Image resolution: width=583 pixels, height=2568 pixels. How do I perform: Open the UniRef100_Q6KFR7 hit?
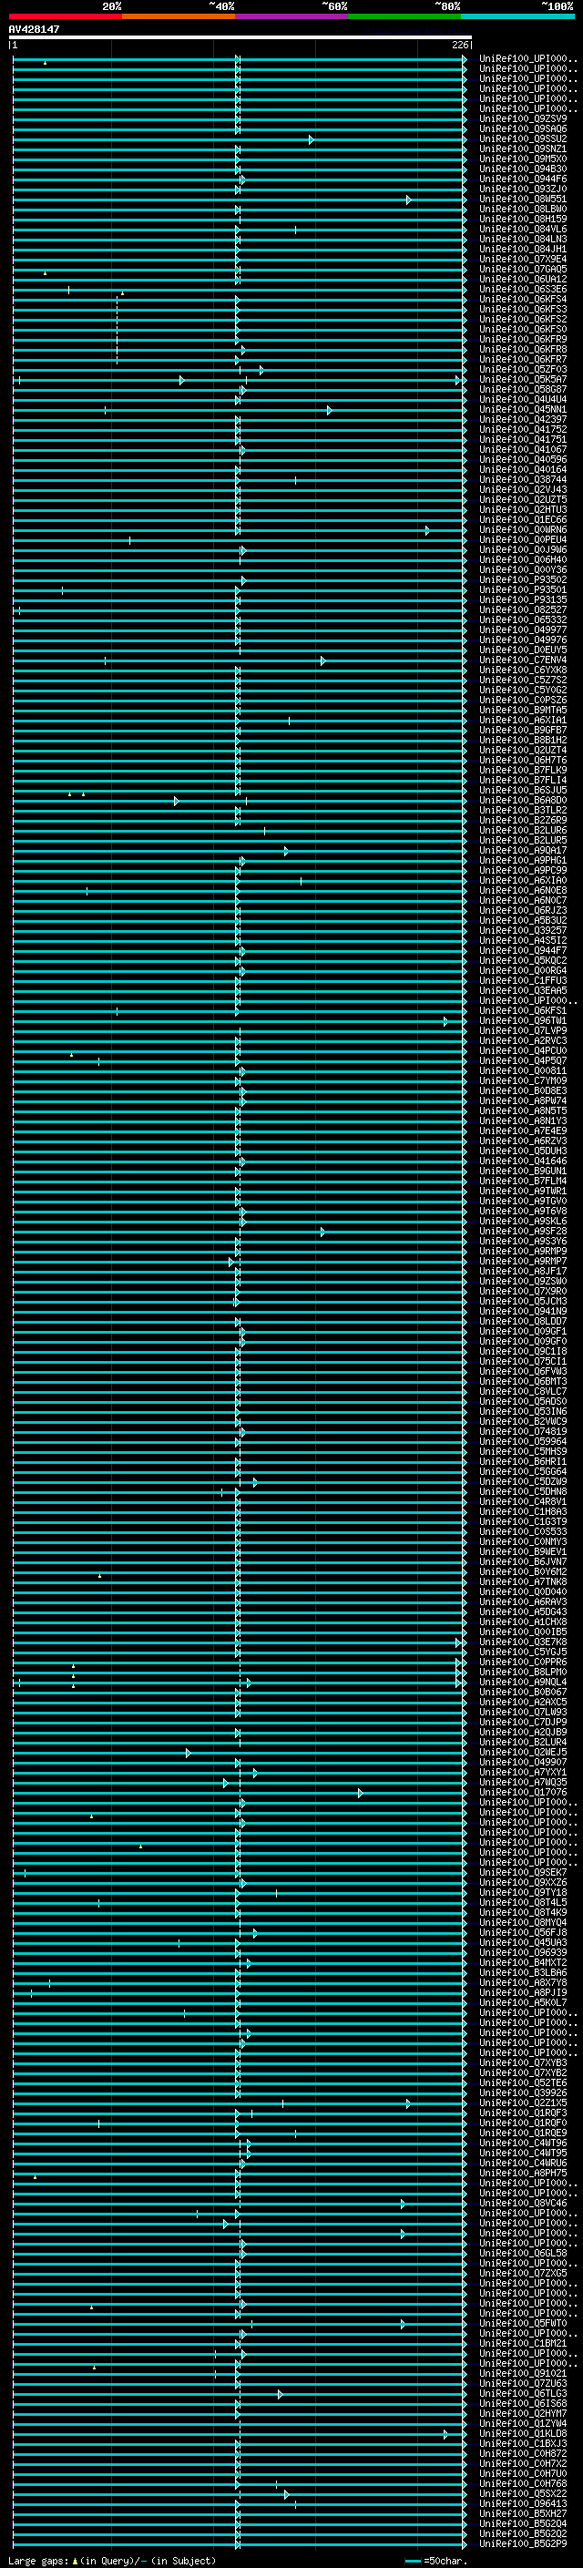pos(523,359)
